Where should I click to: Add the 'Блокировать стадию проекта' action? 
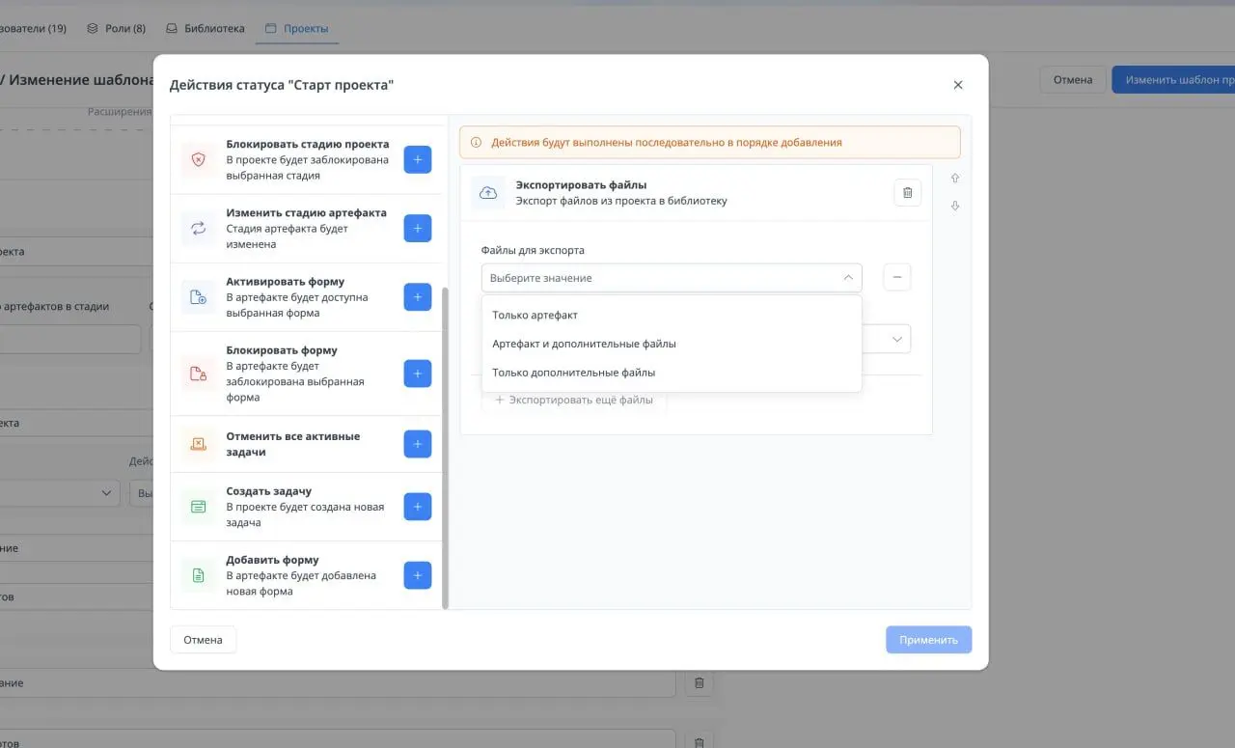click(417, 160)
